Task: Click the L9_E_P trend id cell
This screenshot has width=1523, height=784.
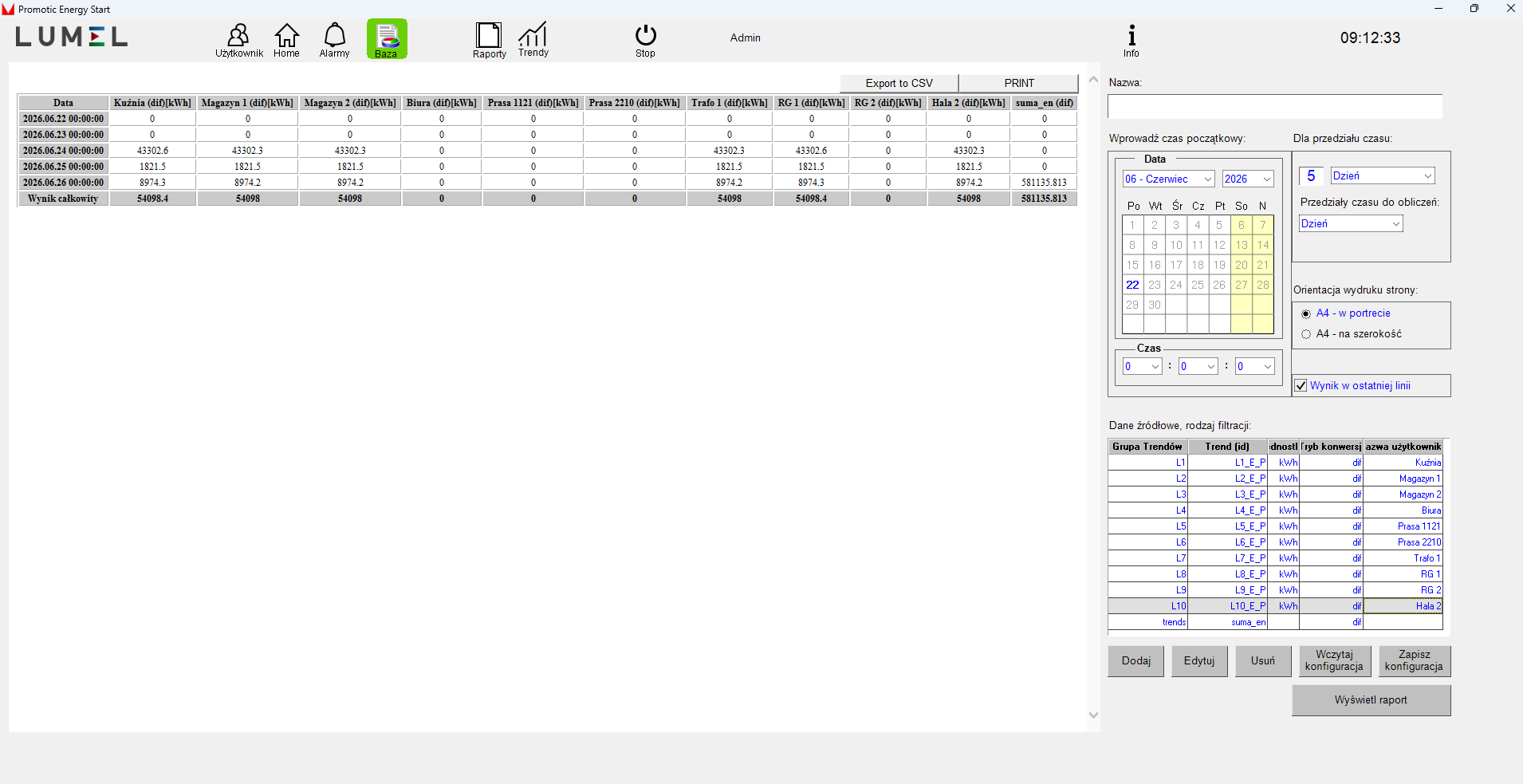Action: point(1227,590)
